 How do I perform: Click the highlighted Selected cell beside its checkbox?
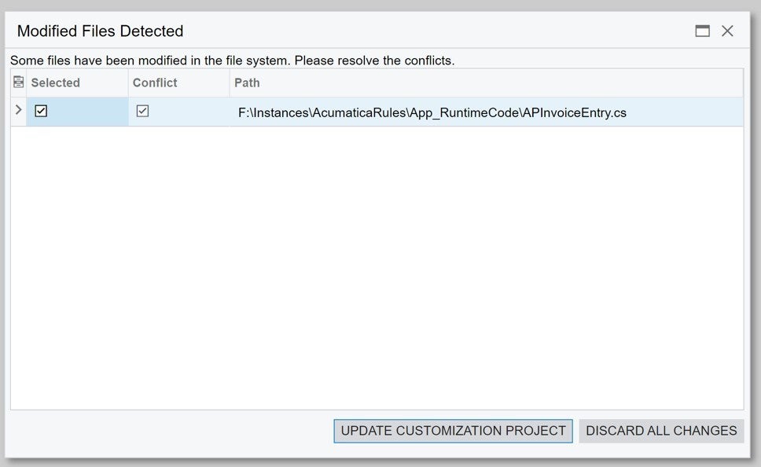point(87,112)
